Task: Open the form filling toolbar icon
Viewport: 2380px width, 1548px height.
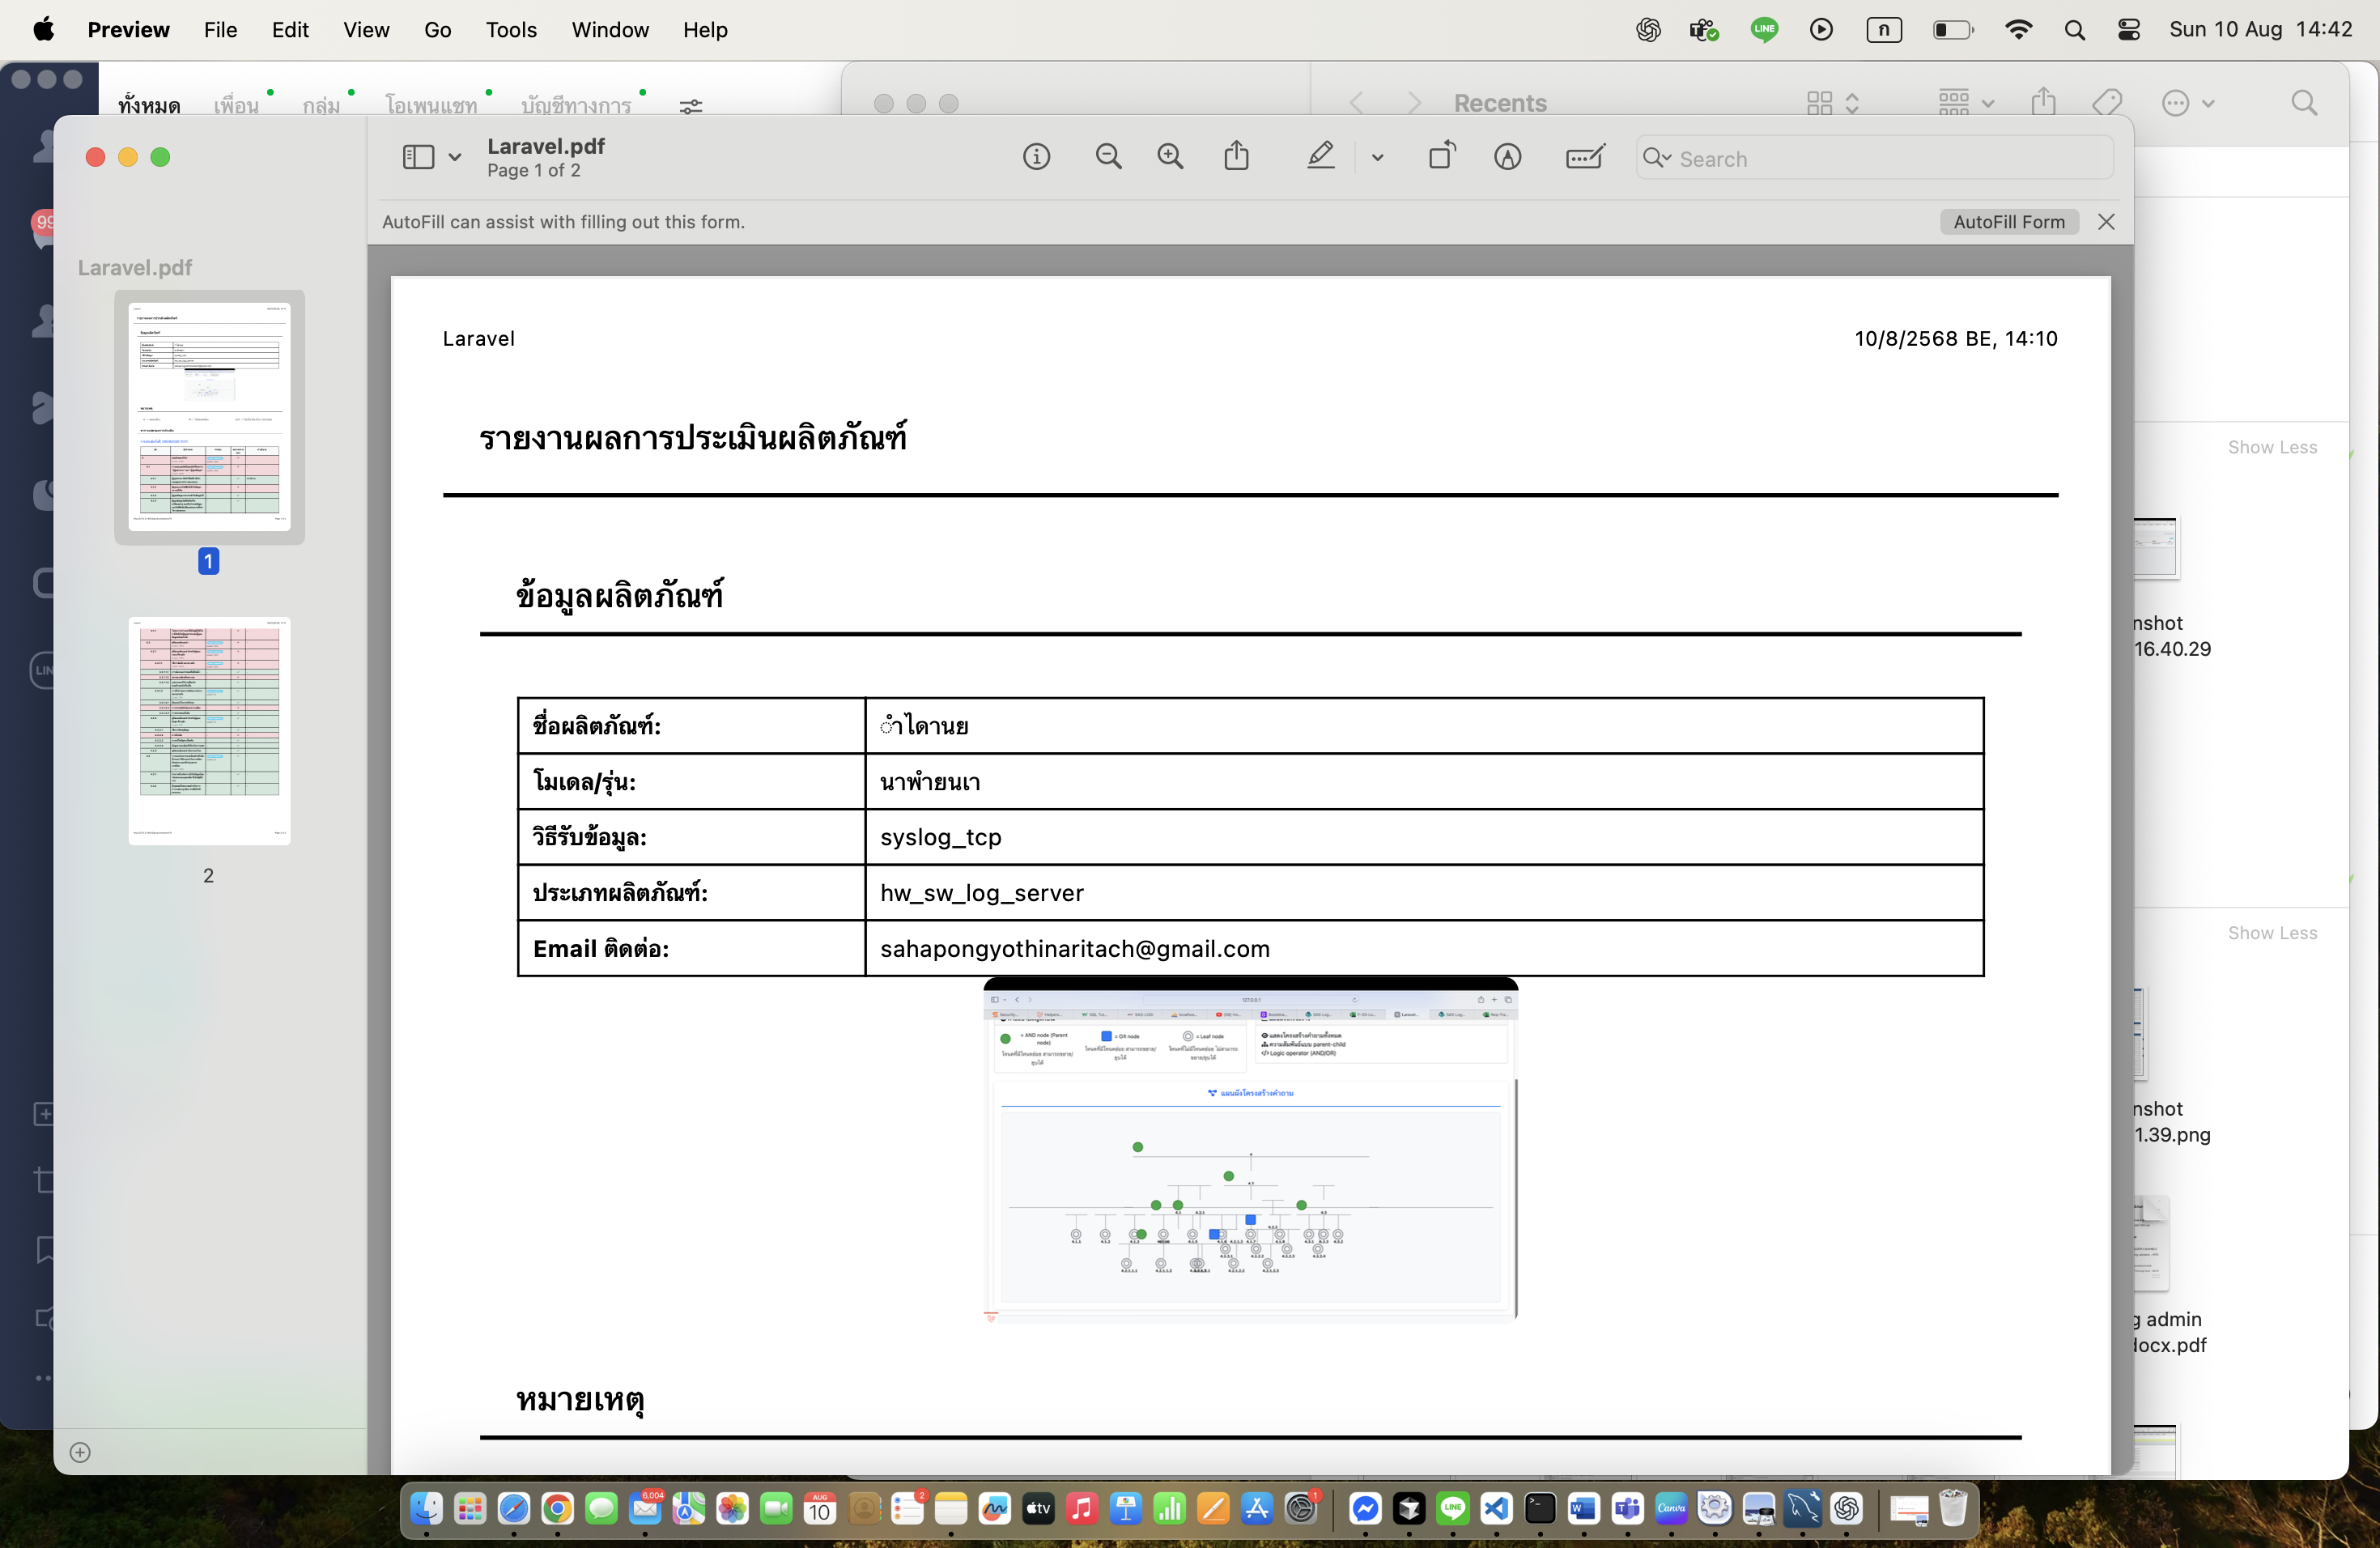Action: pyautogui.click(x=1584, y=157)
